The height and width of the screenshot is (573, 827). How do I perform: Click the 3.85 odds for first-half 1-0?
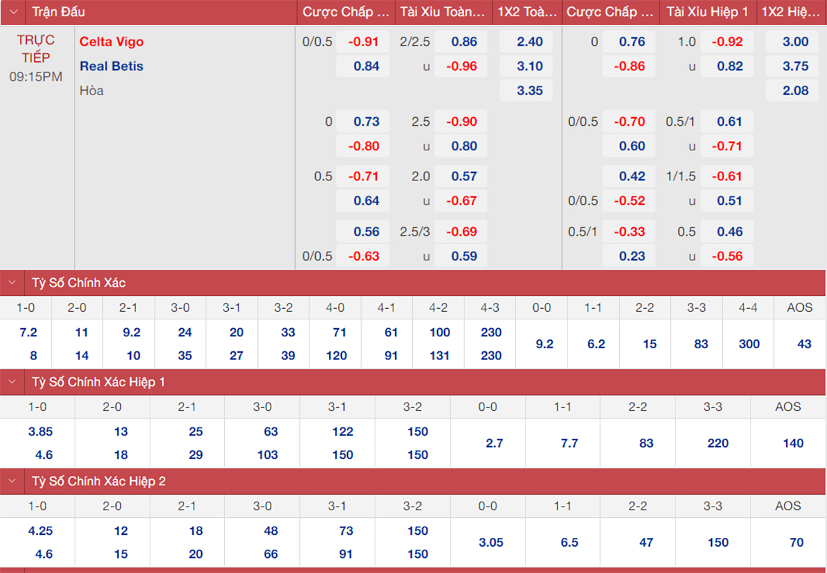click(x=41, y=431)
